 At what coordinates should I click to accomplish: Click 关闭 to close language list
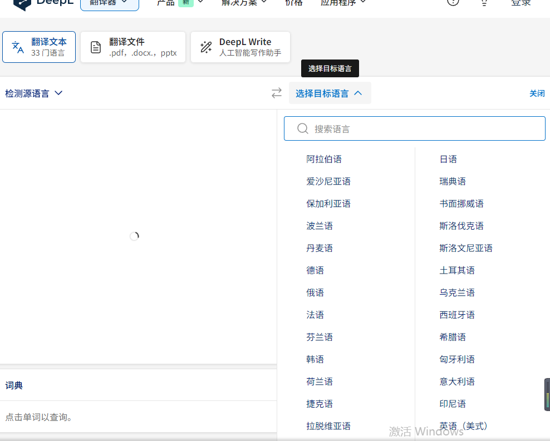click(x=537, y=93)
